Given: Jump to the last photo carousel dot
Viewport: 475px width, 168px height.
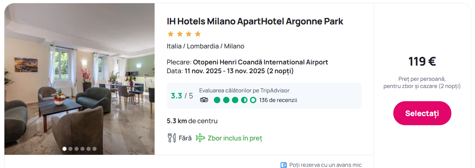Looking at the screenshot, I should 95,149.
